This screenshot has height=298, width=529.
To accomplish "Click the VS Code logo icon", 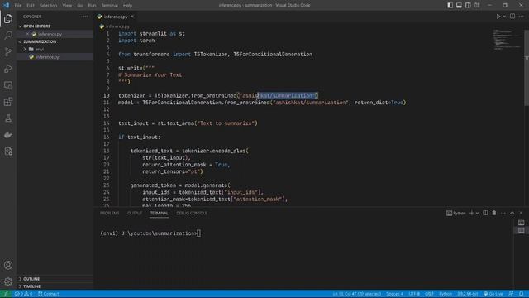I will tap(6, 5).
